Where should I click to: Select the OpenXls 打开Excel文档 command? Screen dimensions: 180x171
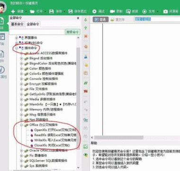(53, 130)
